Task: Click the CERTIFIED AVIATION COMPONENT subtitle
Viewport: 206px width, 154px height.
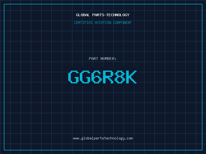Action: point(103,23)
